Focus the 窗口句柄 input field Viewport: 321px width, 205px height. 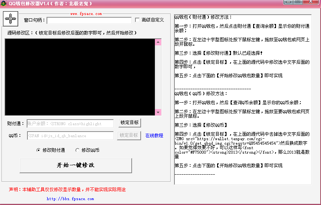(89, 20)
